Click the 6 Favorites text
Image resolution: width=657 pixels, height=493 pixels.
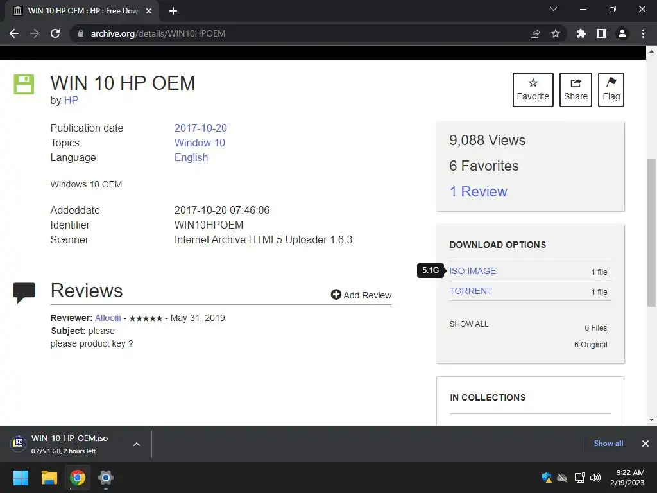pyautogui.click(x=484, y=166)
